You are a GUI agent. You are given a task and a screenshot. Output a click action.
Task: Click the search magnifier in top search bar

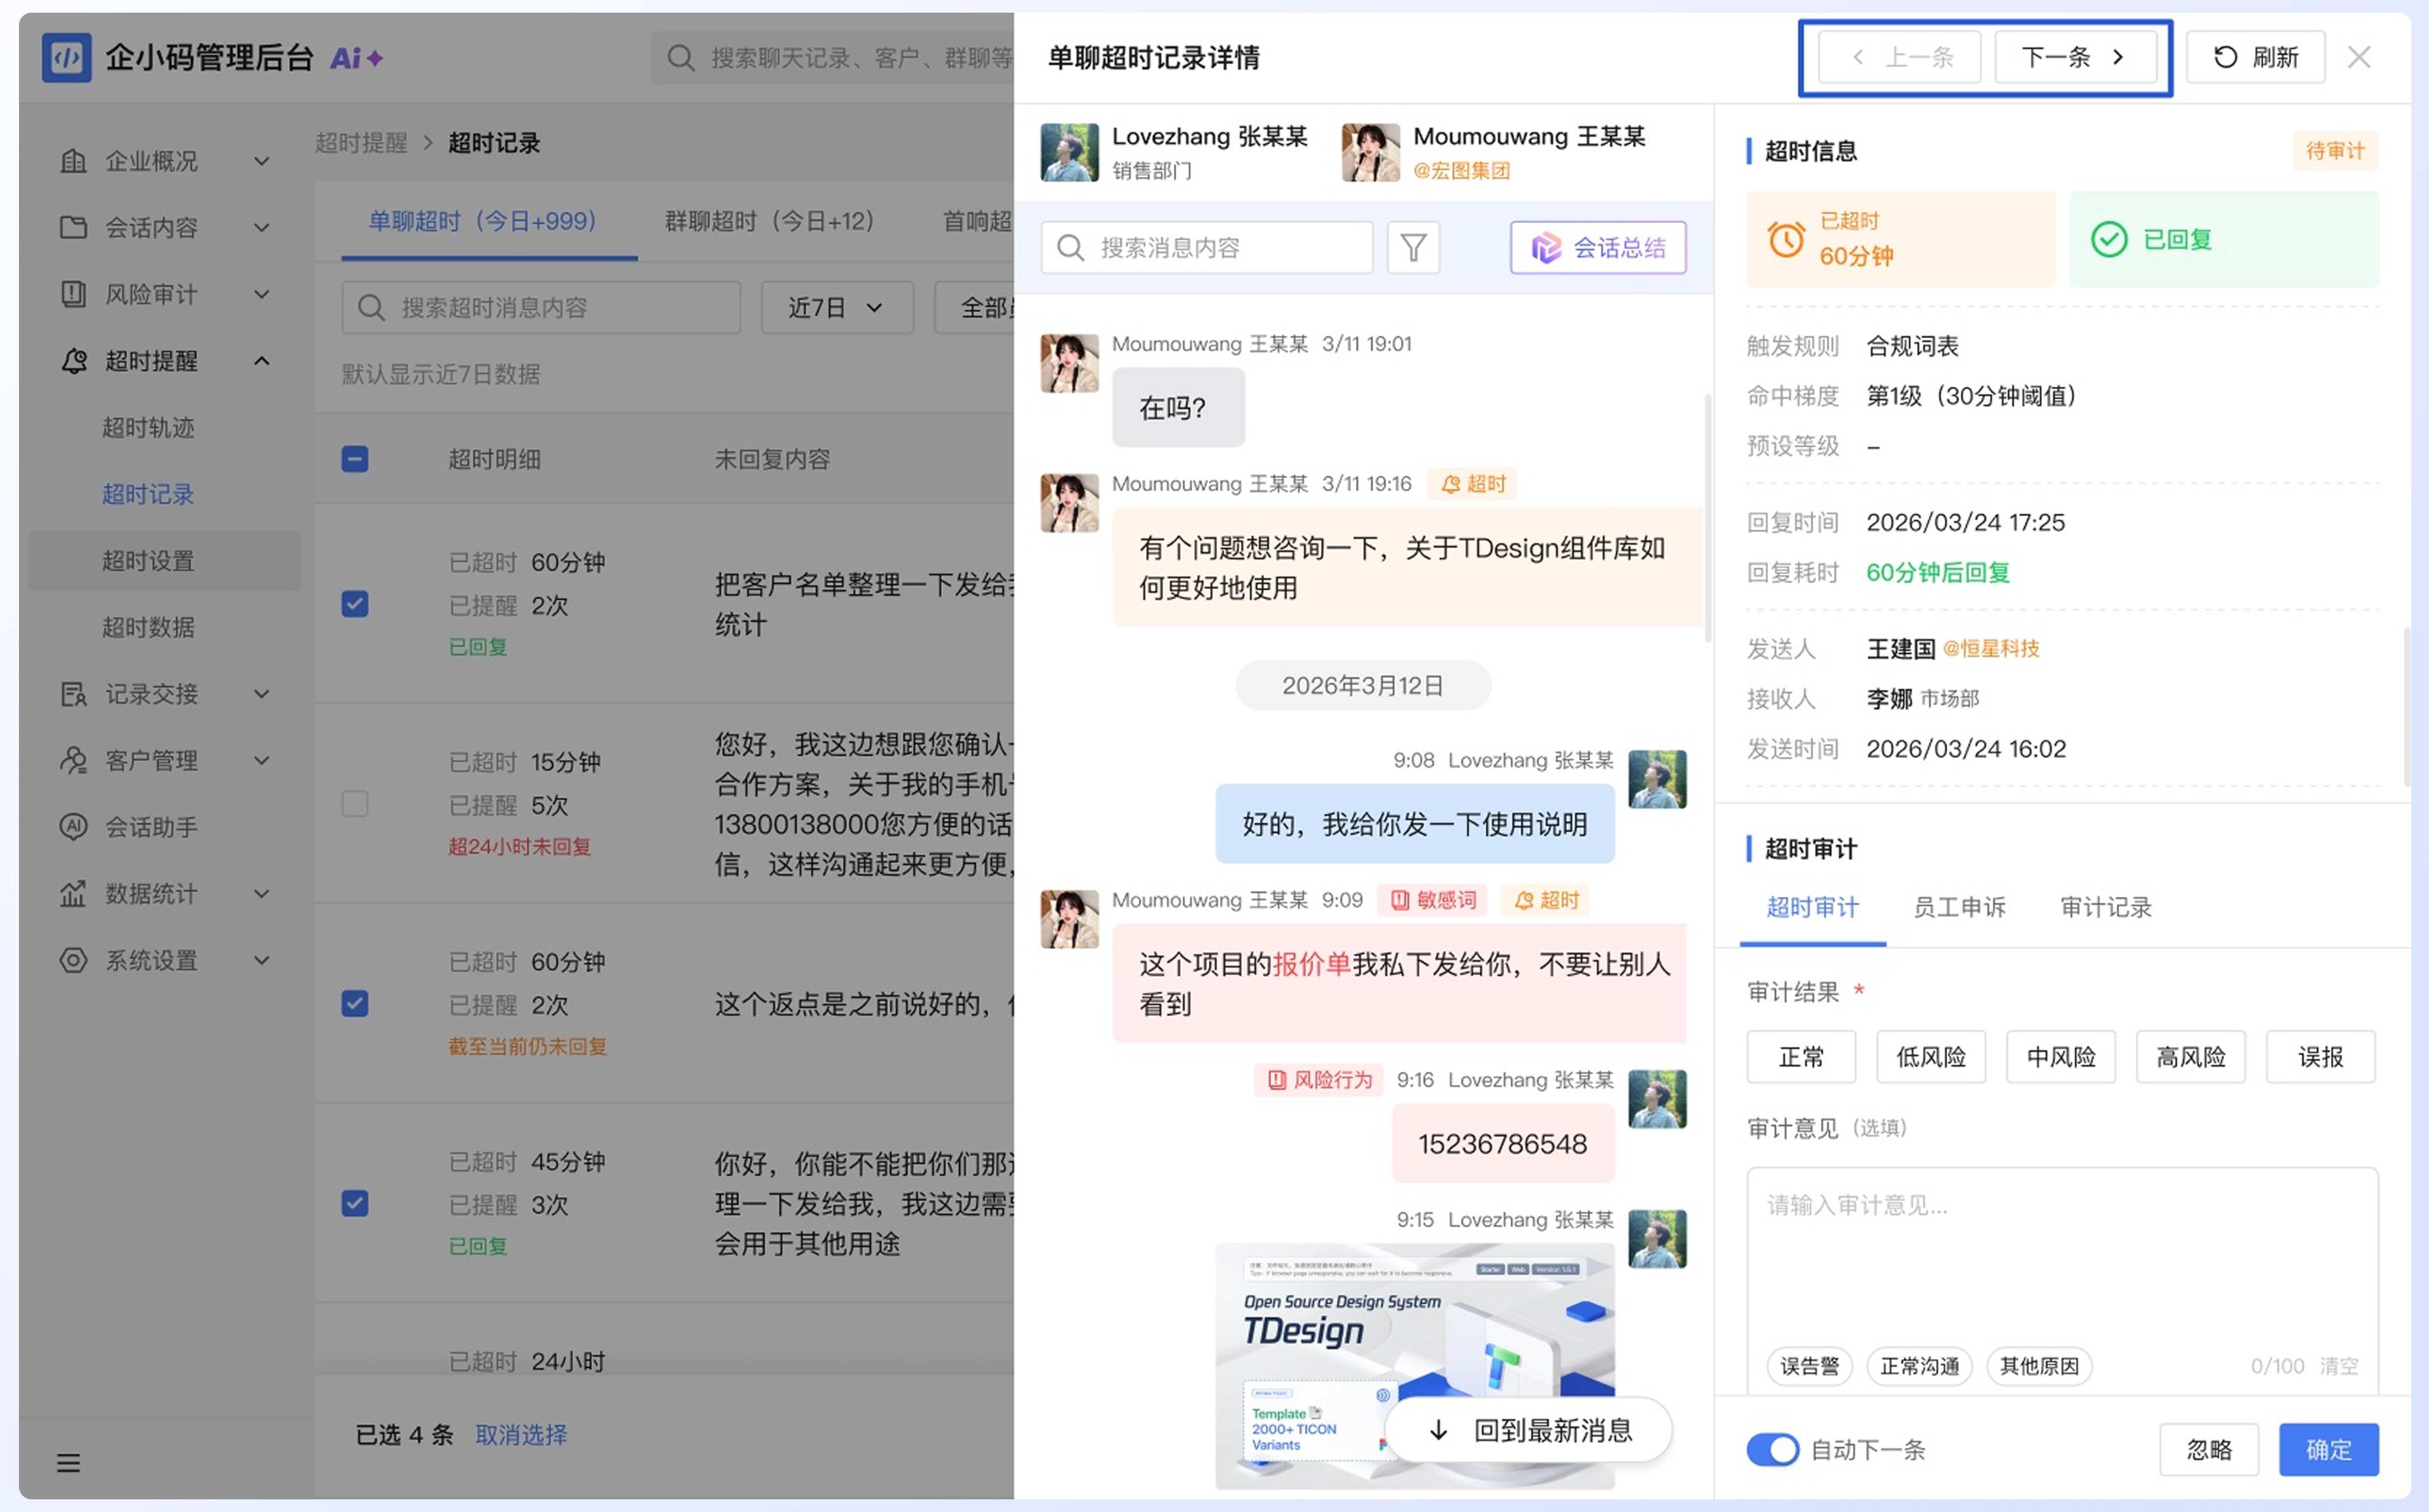(681, 58)
